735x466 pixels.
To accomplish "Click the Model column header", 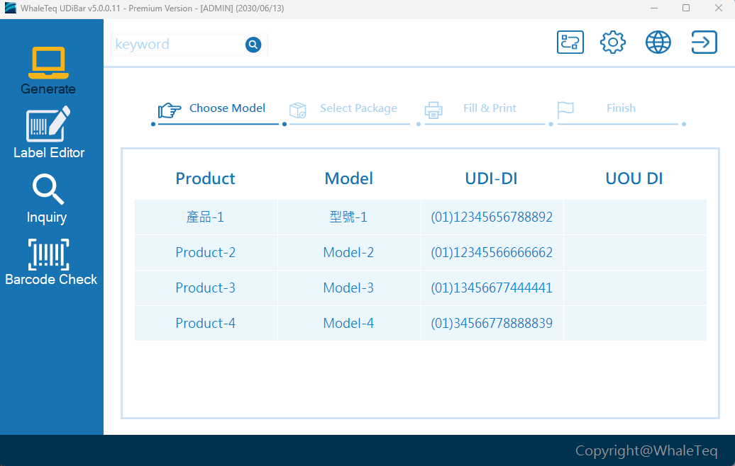I will click(349, 178).
